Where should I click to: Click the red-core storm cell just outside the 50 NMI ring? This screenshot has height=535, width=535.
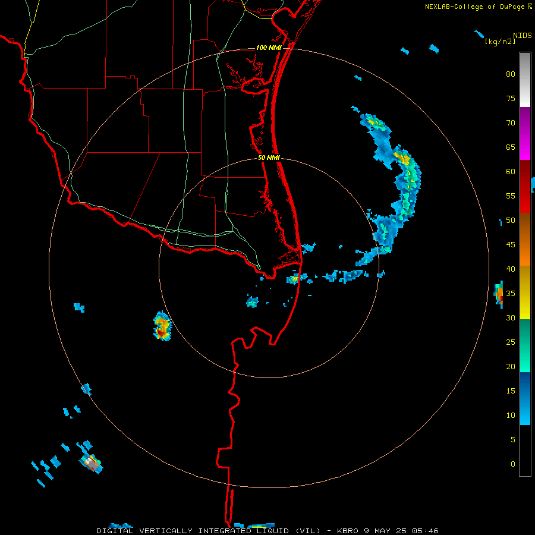pyautogui.click(x=162, y=326)
